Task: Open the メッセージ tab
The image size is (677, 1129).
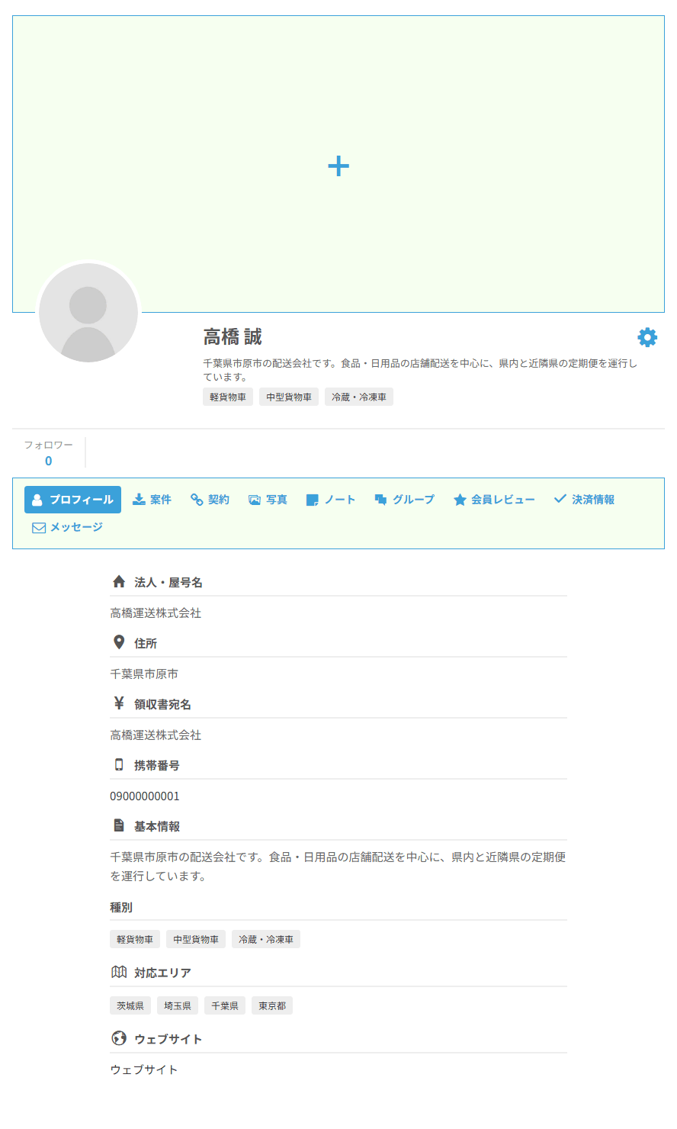Action: (67, 527)
